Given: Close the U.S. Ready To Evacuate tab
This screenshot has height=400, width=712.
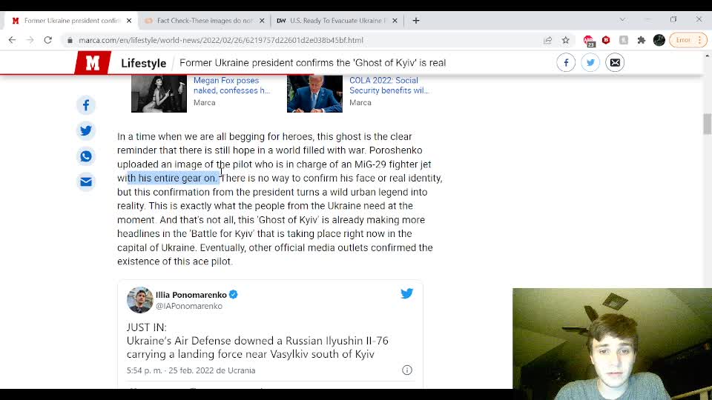Looking at the screenshot, I should coord(395,21).
